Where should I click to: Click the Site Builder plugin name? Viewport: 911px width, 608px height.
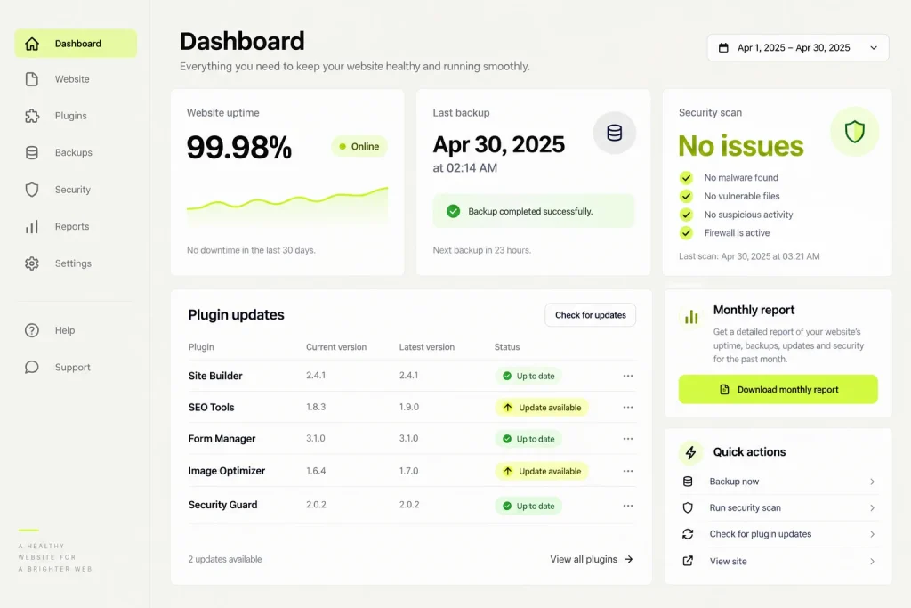[215, 376]
